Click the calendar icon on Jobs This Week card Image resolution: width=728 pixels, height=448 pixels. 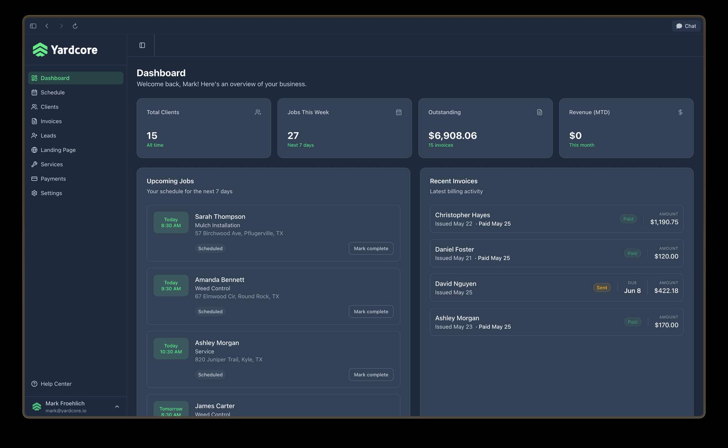tap(399, 112)
